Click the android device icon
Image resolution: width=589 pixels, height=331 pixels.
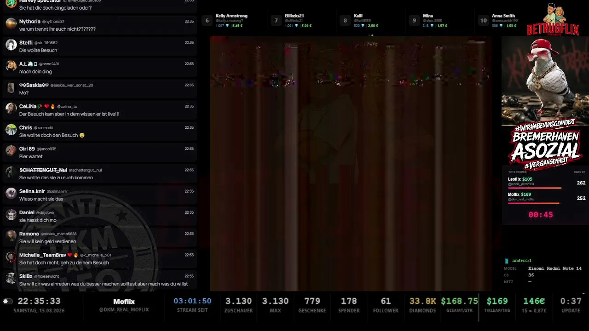coord(507,261)
